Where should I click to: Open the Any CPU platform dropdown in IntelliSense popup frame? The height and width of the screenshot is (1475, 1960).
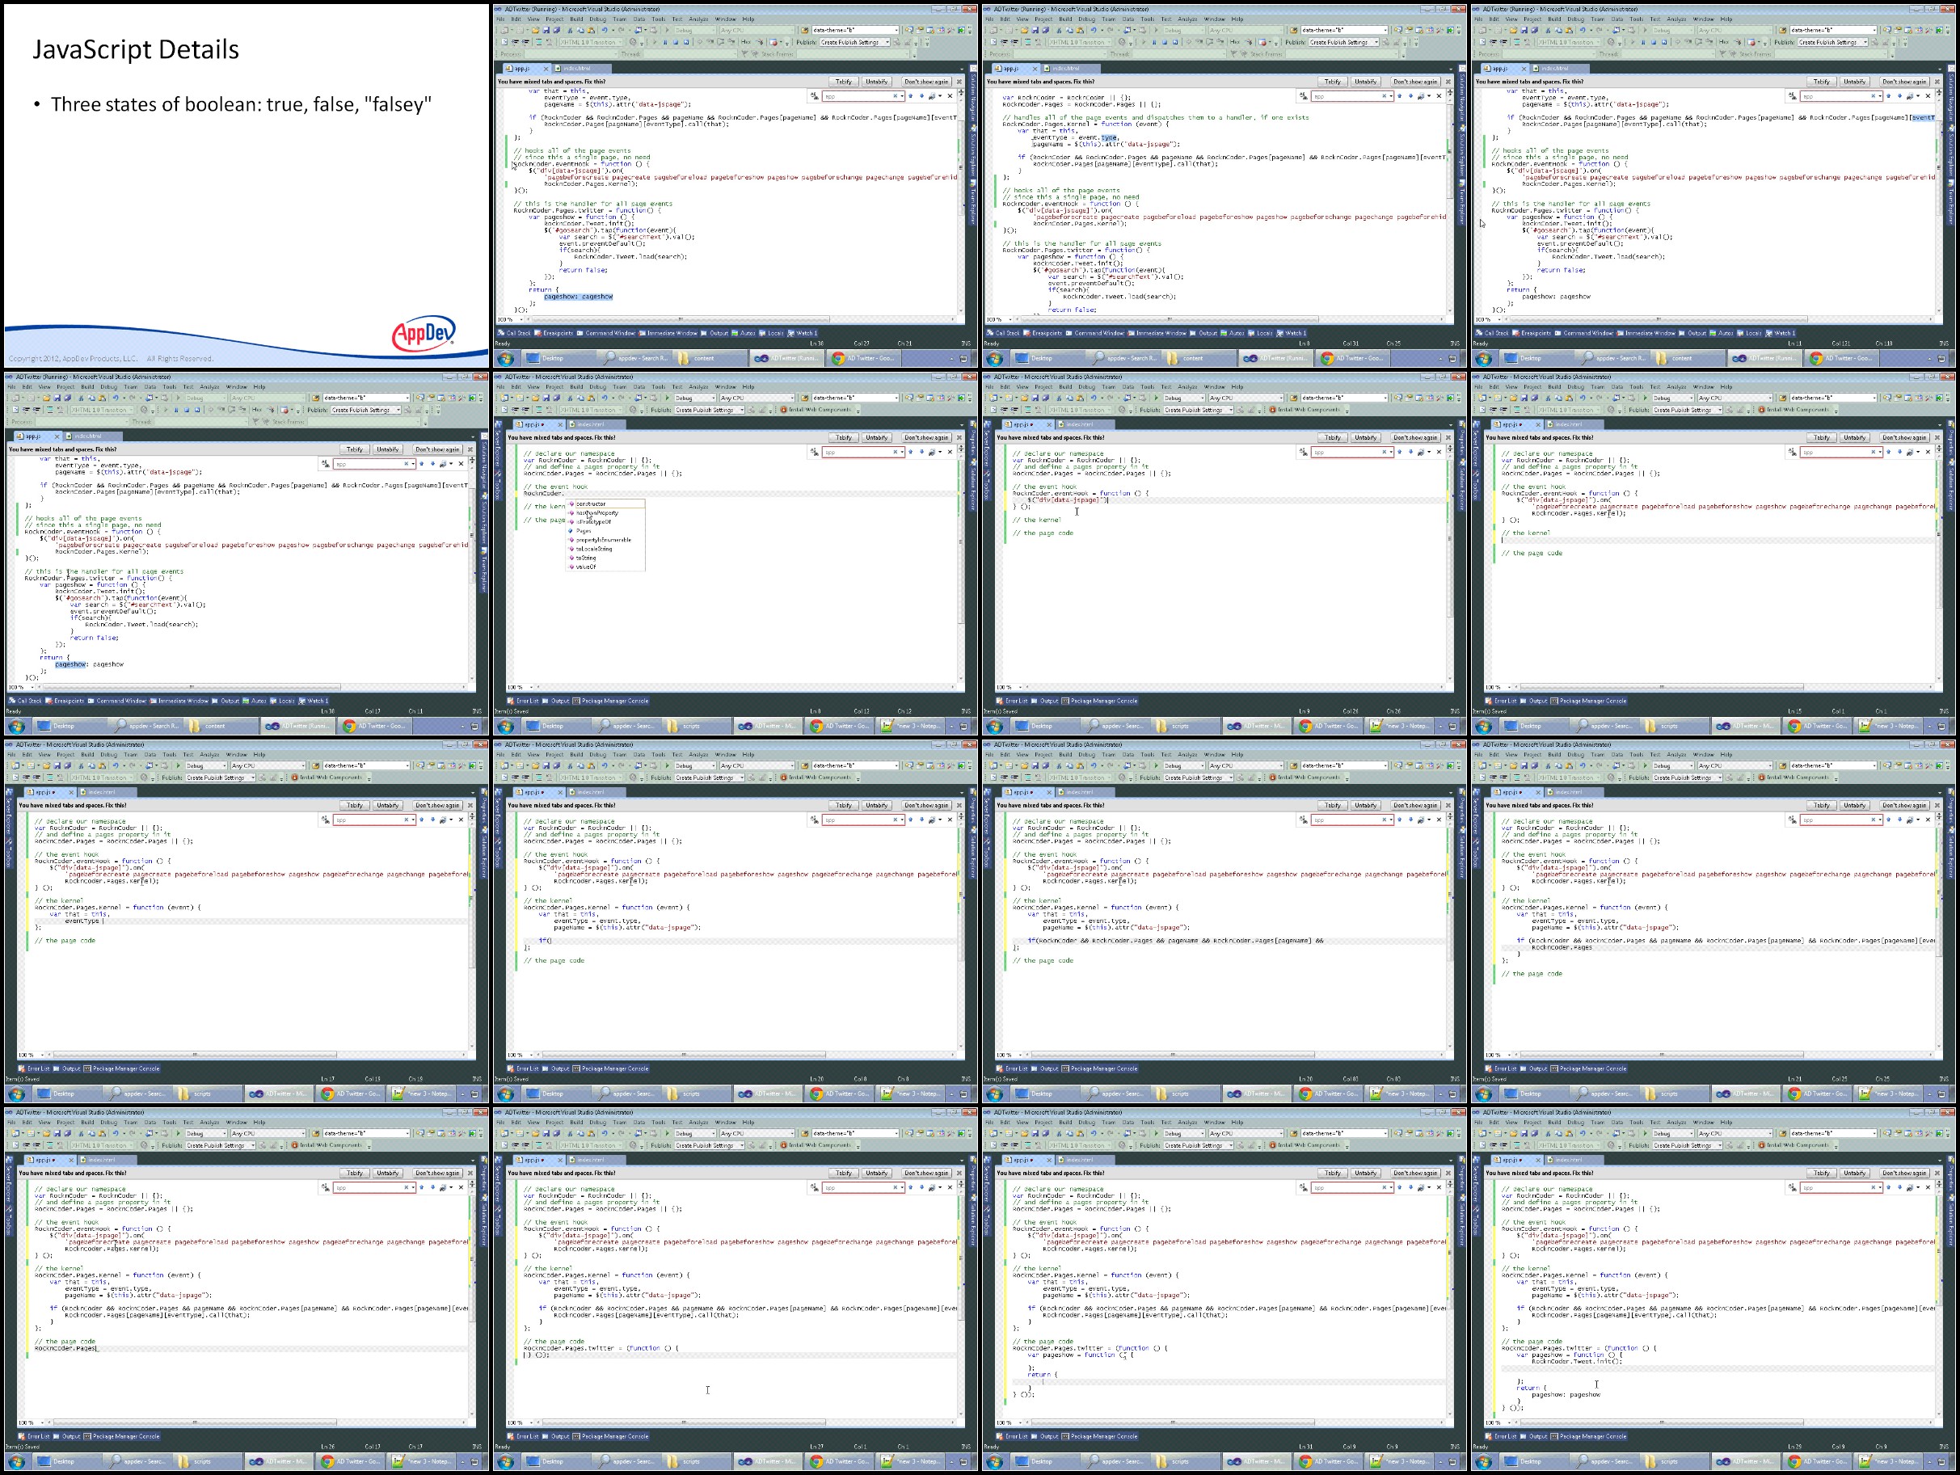757,398
